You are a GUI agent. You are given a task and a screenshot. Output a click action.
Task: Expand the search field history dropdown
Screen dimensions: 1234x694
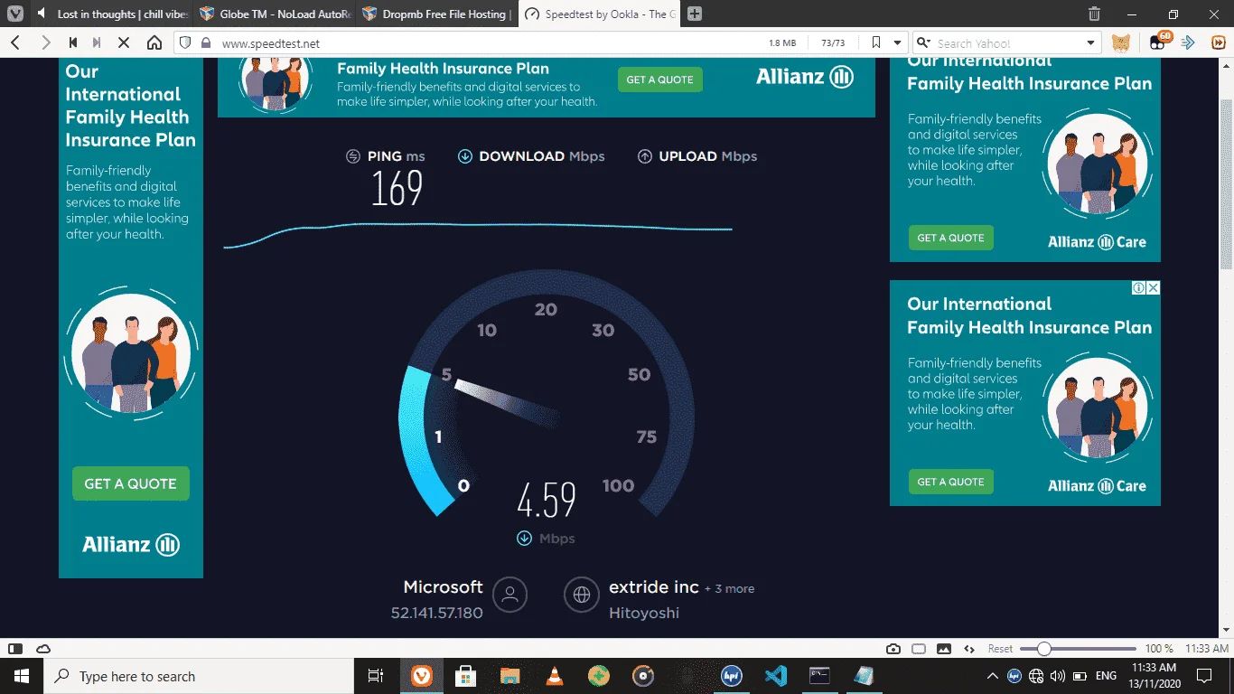tap(1090, 42)
